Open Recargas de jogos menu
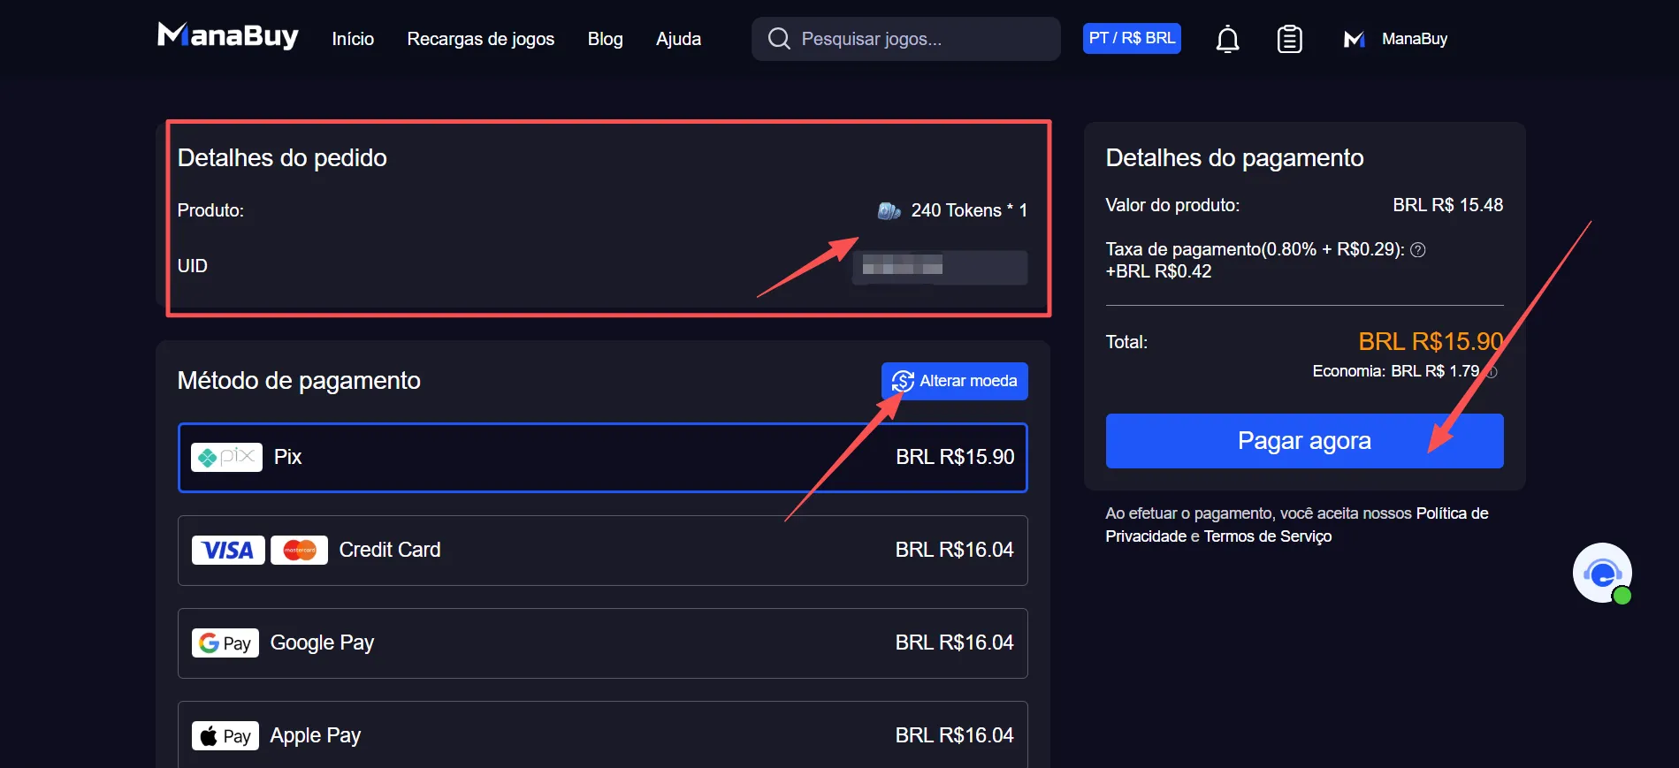Viewport: 1679px width, 768px height. click(481, 39)
